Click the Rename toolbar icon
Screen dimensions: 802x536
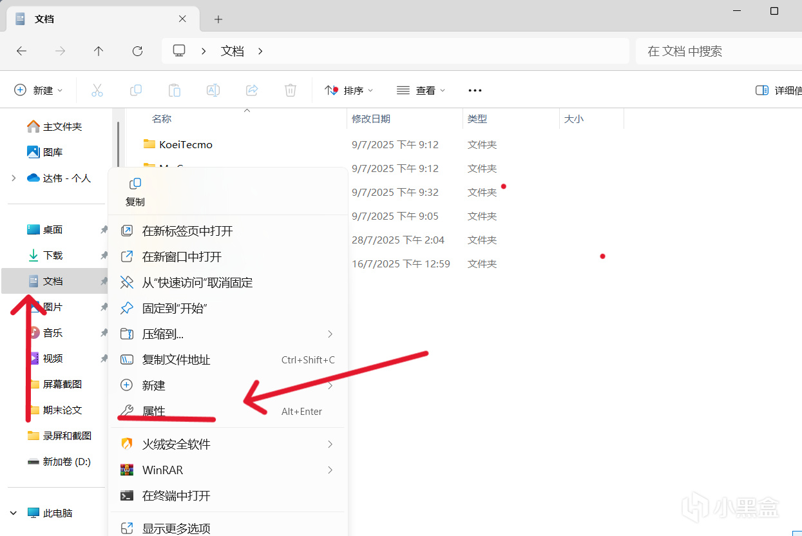(x=213, y=90)
